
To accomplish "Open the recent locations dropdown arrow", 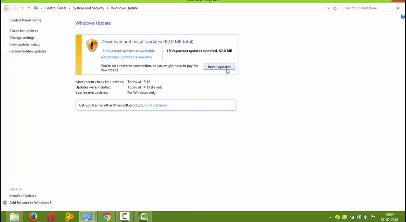I will point(22,8).
